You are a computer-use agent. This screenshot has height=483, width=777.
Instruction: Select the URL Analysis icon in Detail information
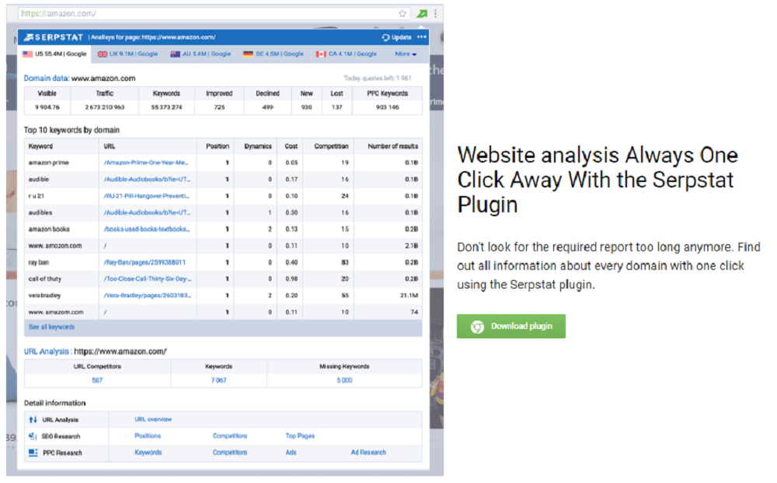pos(32,418)
